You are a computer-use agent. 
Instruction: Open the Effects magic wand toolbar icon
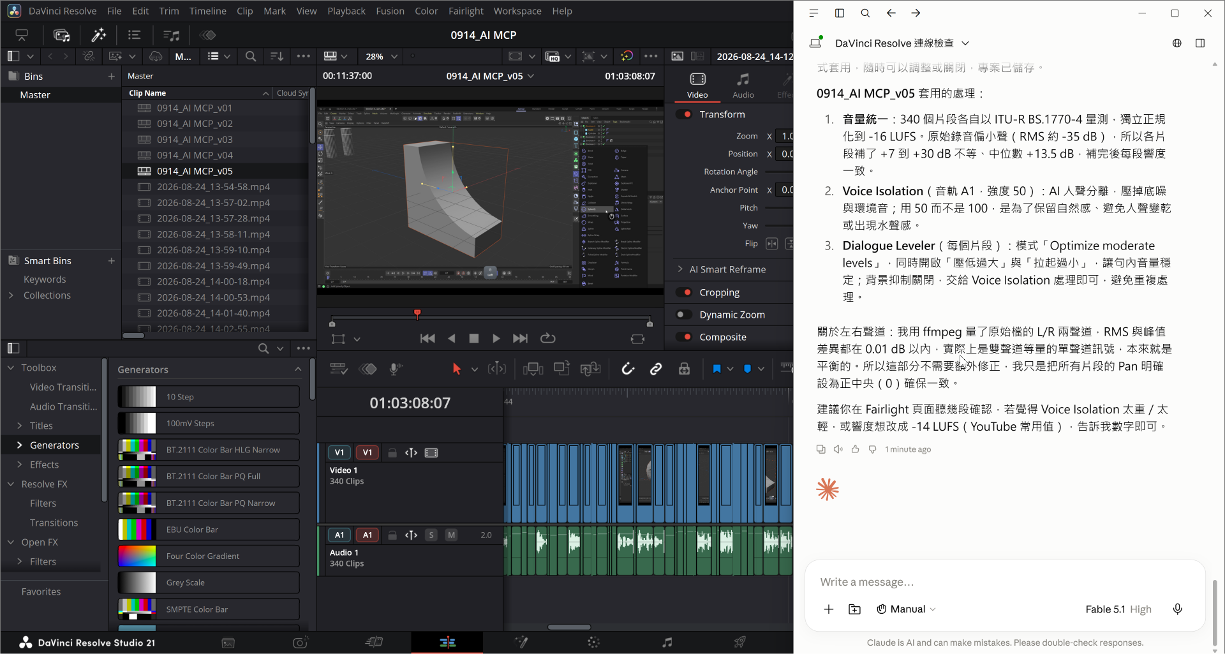[x=98, y=34]
